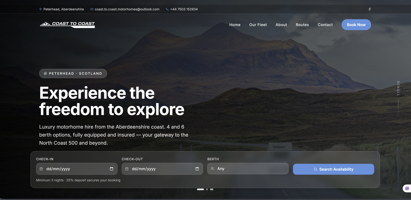The image size is (411, 200).
Task: Click the Peterhead · Scotland badge
Action: (x=73, y=73)
